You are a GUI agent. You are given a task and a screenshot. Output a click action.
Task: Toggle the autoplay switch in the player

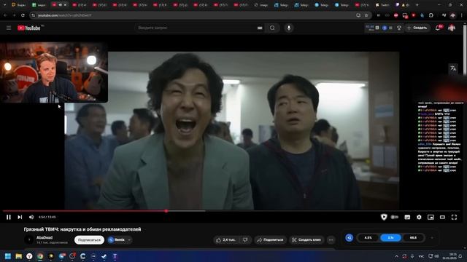click(x=395, y=217)
